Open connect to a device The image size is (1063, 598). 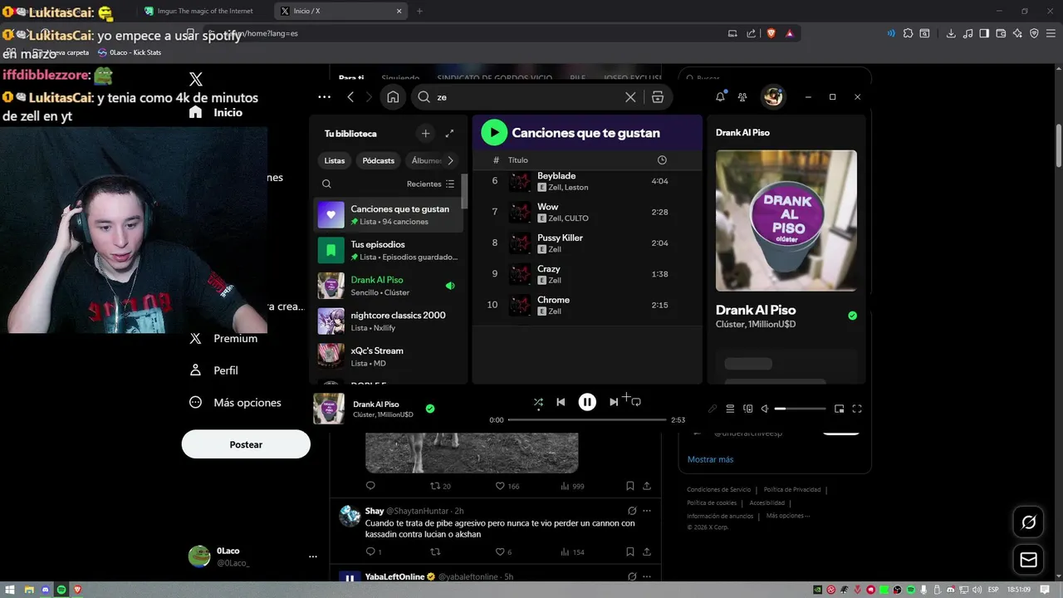[x=747, y=409]
